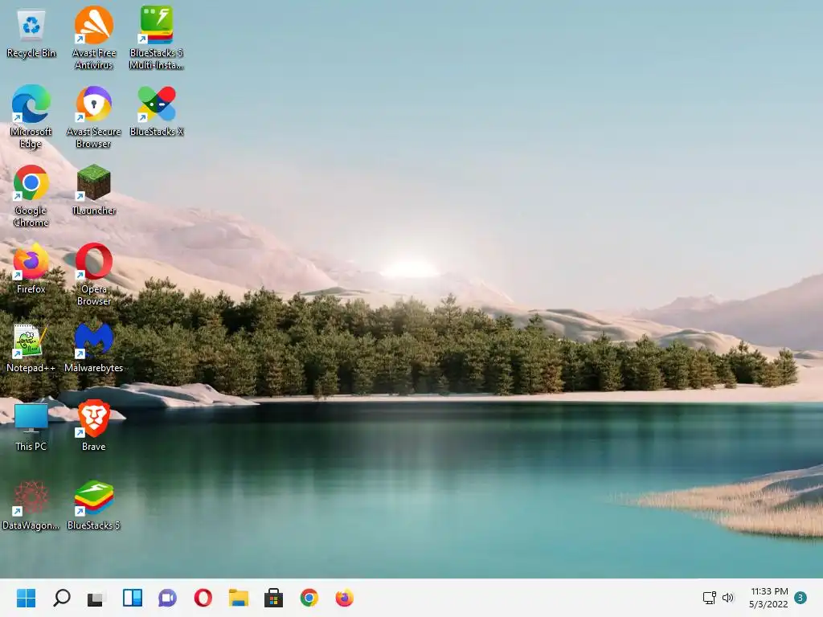Select the Avast Secure Browser shortcut
The height and width of the screenshot is (617, 823).
(x=93, y=116)
